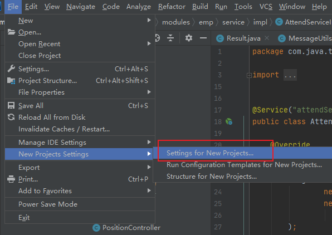Switch to the Result.java editor tab
The width and height of the screenshot is (332, 235).
(x=243, y=38)
